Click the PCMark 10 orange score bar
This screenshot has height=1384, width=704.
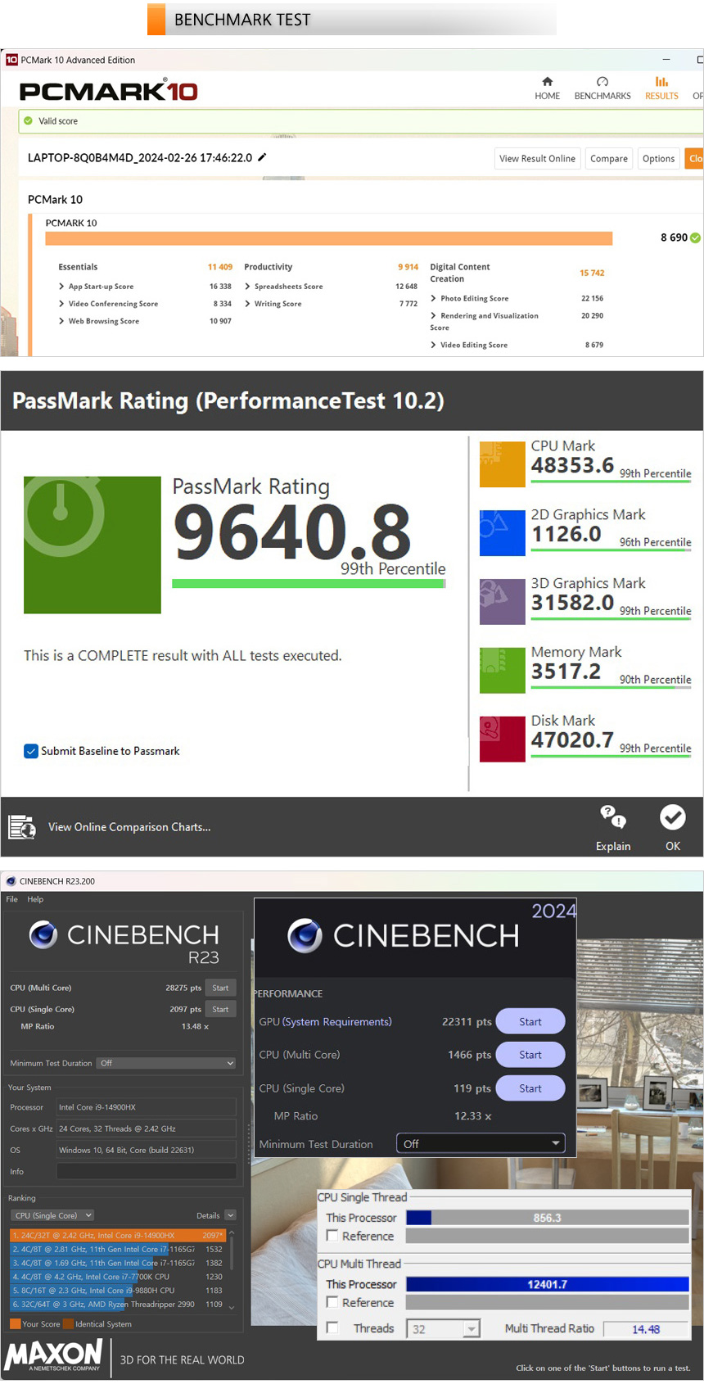tap(329, 238)
